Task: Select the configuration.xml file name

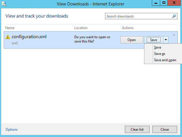Action: (x=29, y=37)
